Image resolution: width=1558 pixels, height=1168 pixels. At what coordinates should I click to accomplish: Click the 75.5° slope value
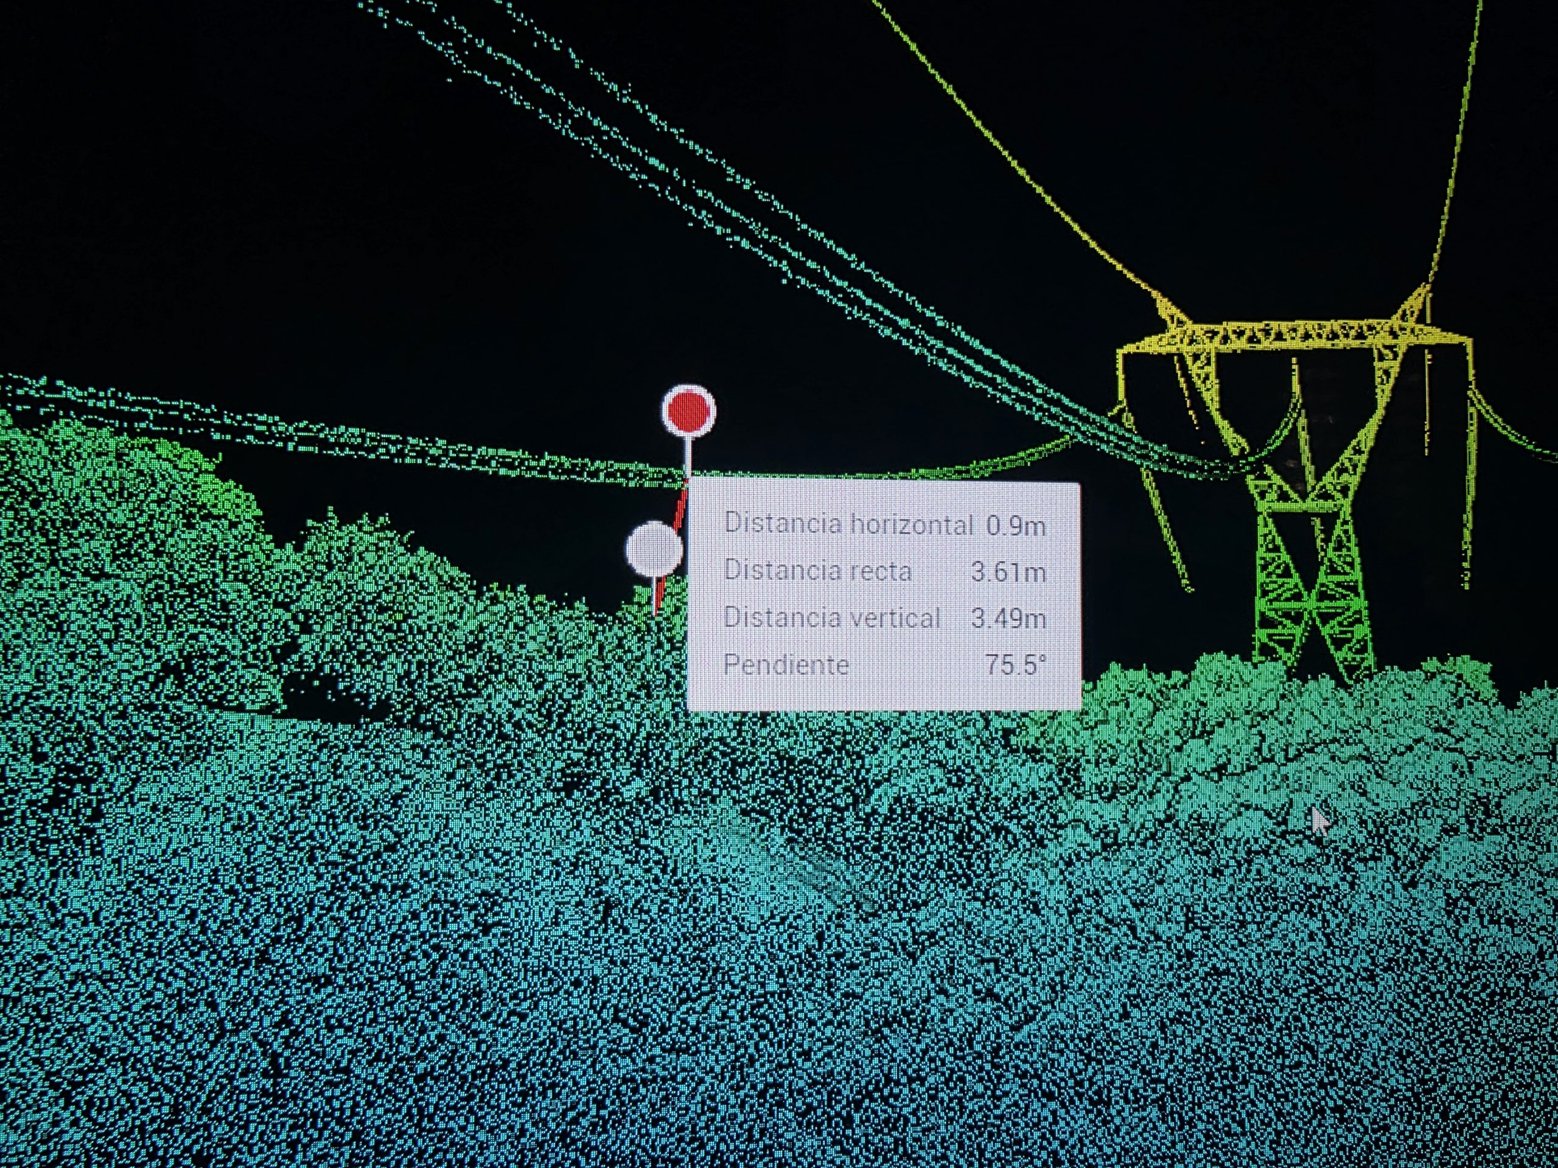[1015, 664]
